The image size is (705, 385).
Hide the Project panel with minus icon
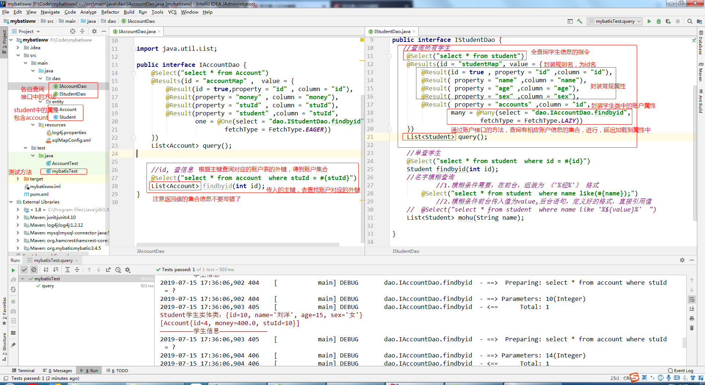tap(104, 31)
